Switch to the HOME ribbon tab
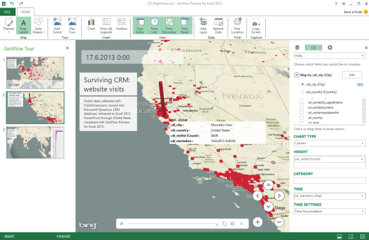Screen dimensions: 369x240 (26, 12)
